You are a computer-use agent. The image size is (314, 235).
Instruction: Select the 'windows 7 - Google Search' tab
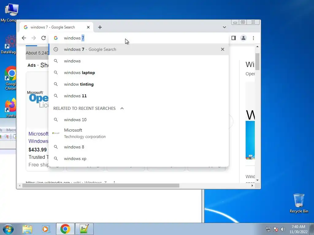[56, 27]
